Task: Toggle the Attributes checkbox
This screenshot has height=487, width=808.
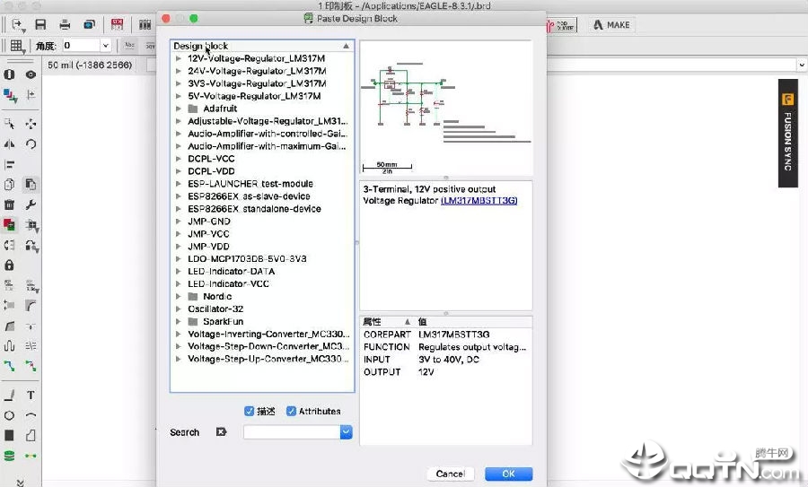Action: pos(291,411)
